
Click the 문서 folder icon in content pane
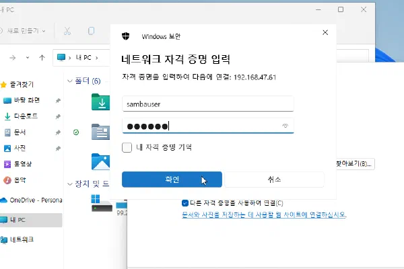pos(101,132)
